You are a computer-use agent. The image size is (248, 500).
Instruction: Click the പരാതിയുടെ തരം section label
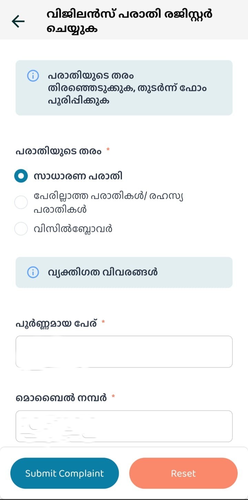click(x=58, y=151)
